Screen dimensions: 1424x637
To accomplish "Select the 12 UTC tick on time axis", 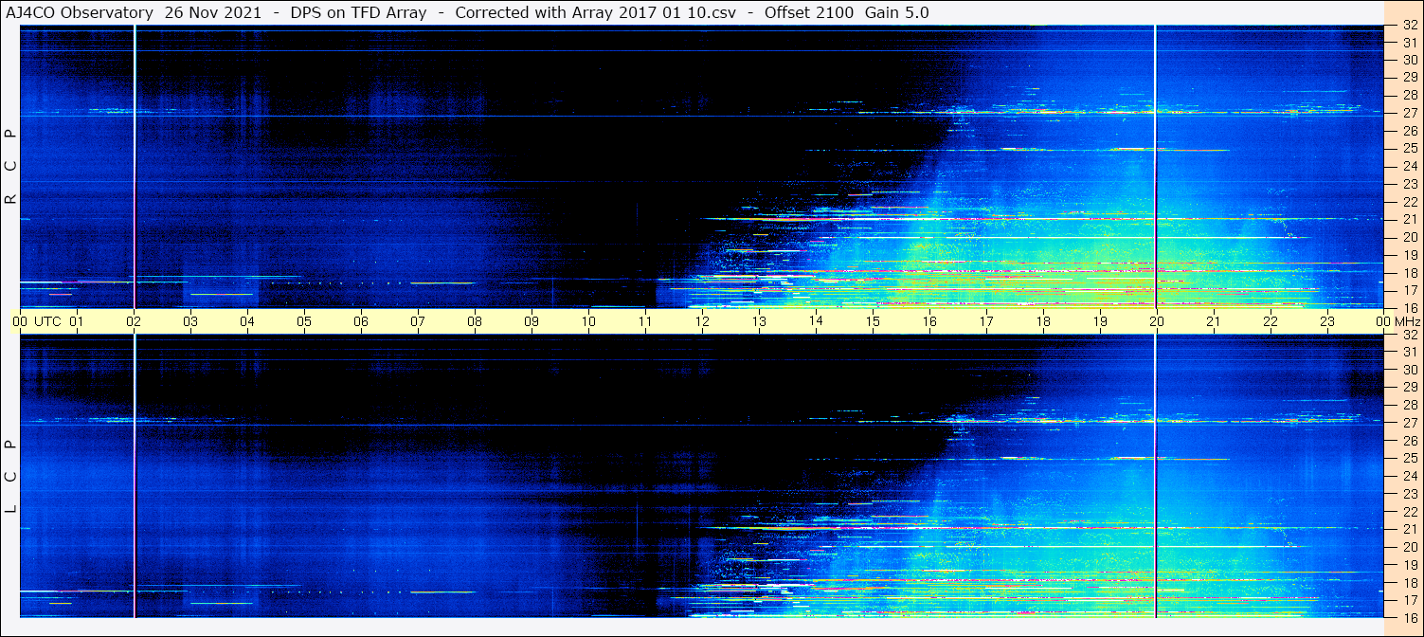I will 702,321.
